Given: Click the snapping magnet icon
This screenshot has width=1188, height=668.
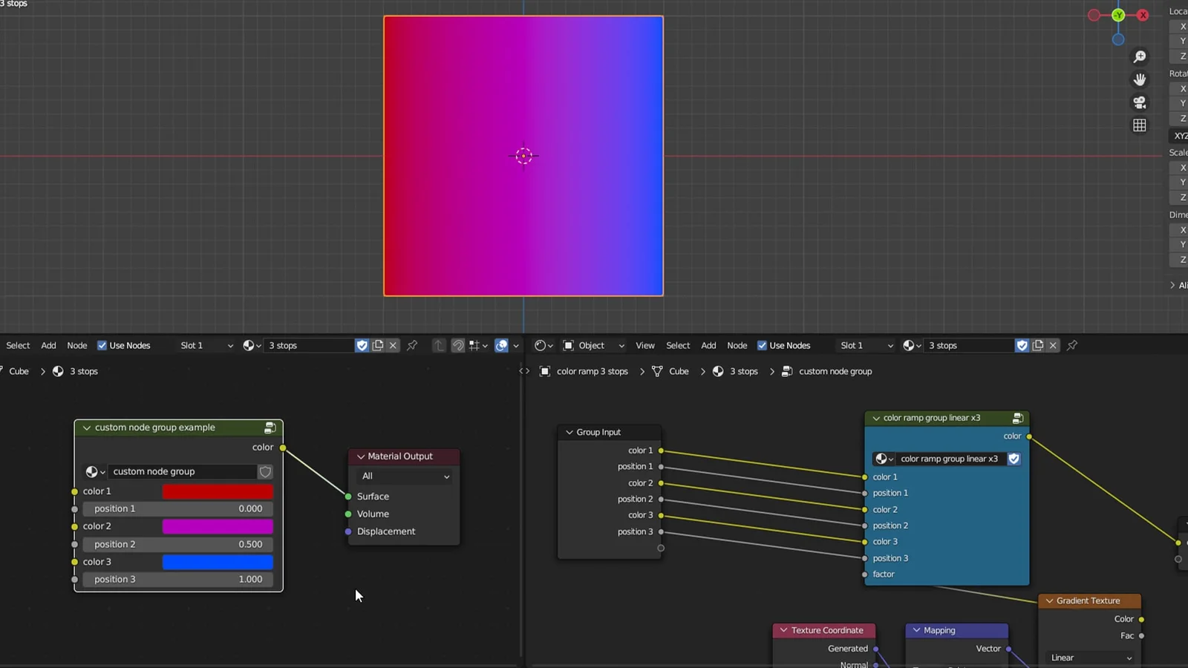Looking at the screenshot, I should click(457, 345).
